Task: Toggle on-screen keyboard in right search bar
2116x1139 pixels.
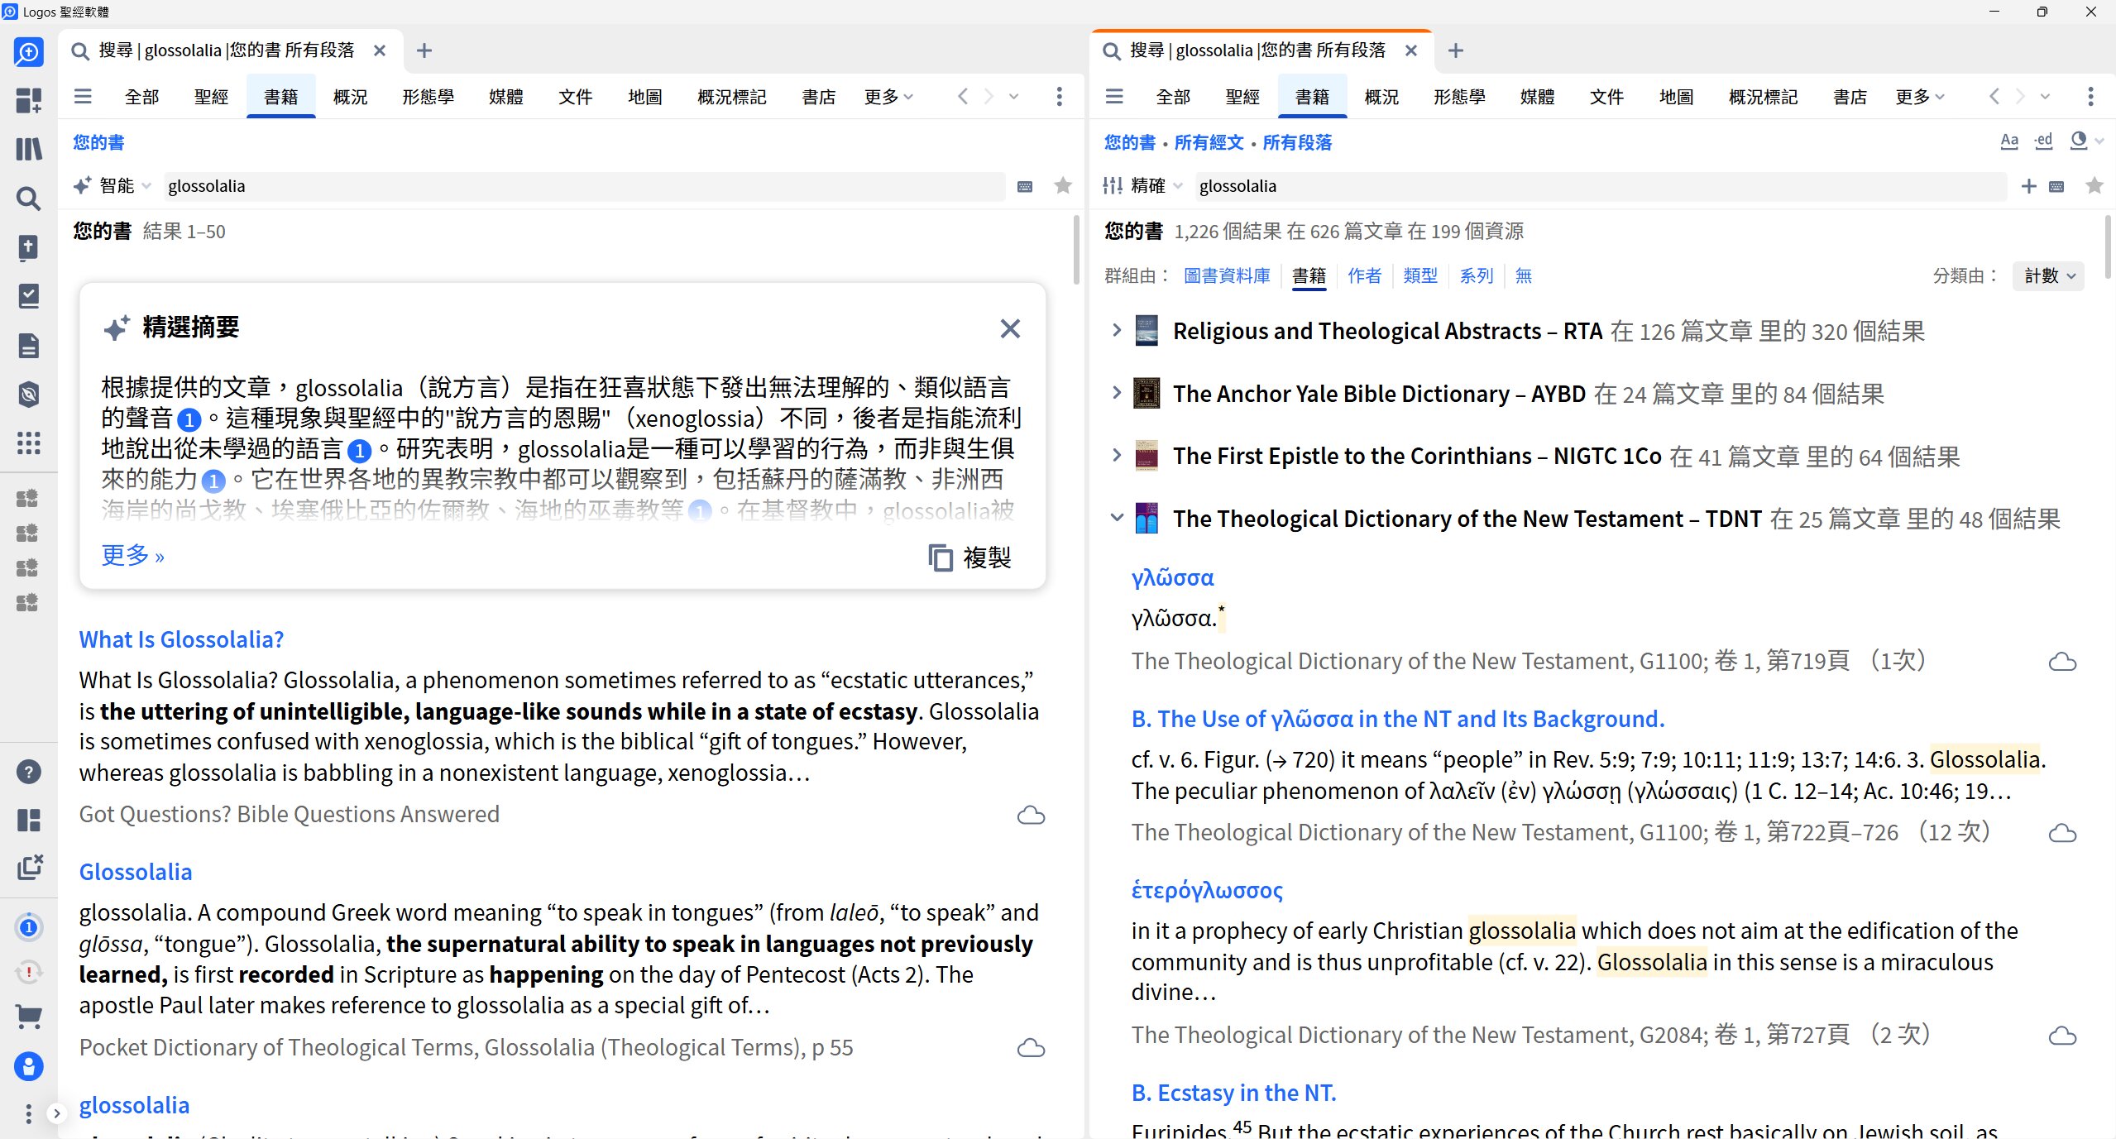Action: tap(2056, 187)
